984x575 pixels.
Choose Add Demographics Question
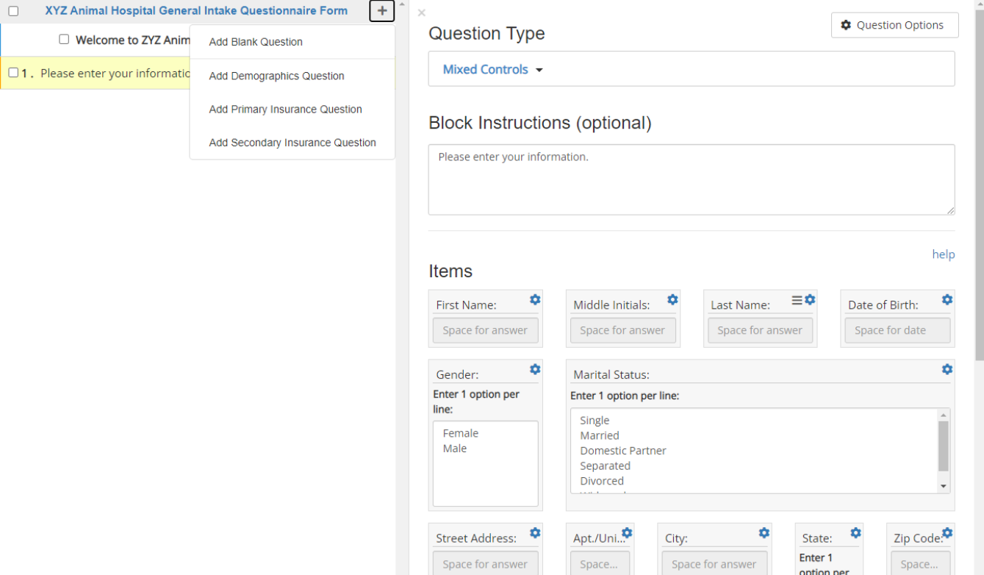click(292, 76)
